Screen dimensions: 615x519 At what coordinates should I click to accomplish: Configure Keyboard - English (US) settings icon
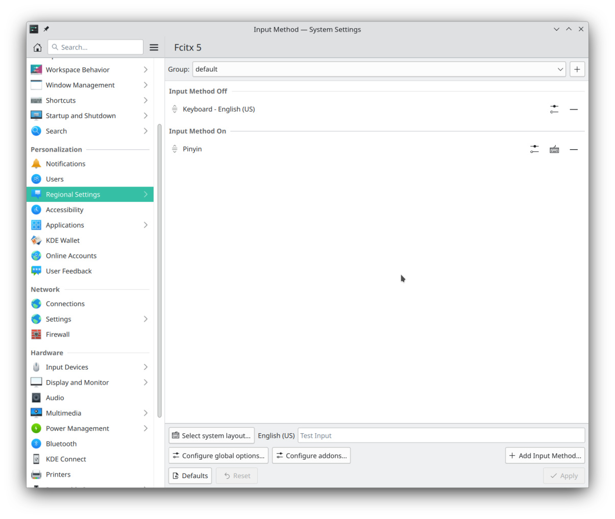click(554, 109)
